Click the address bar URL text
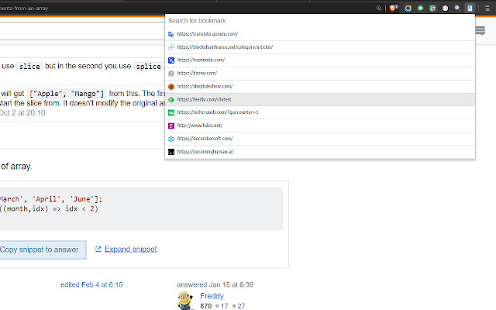Viewport: 496px width, 310px height. (24, 9)
